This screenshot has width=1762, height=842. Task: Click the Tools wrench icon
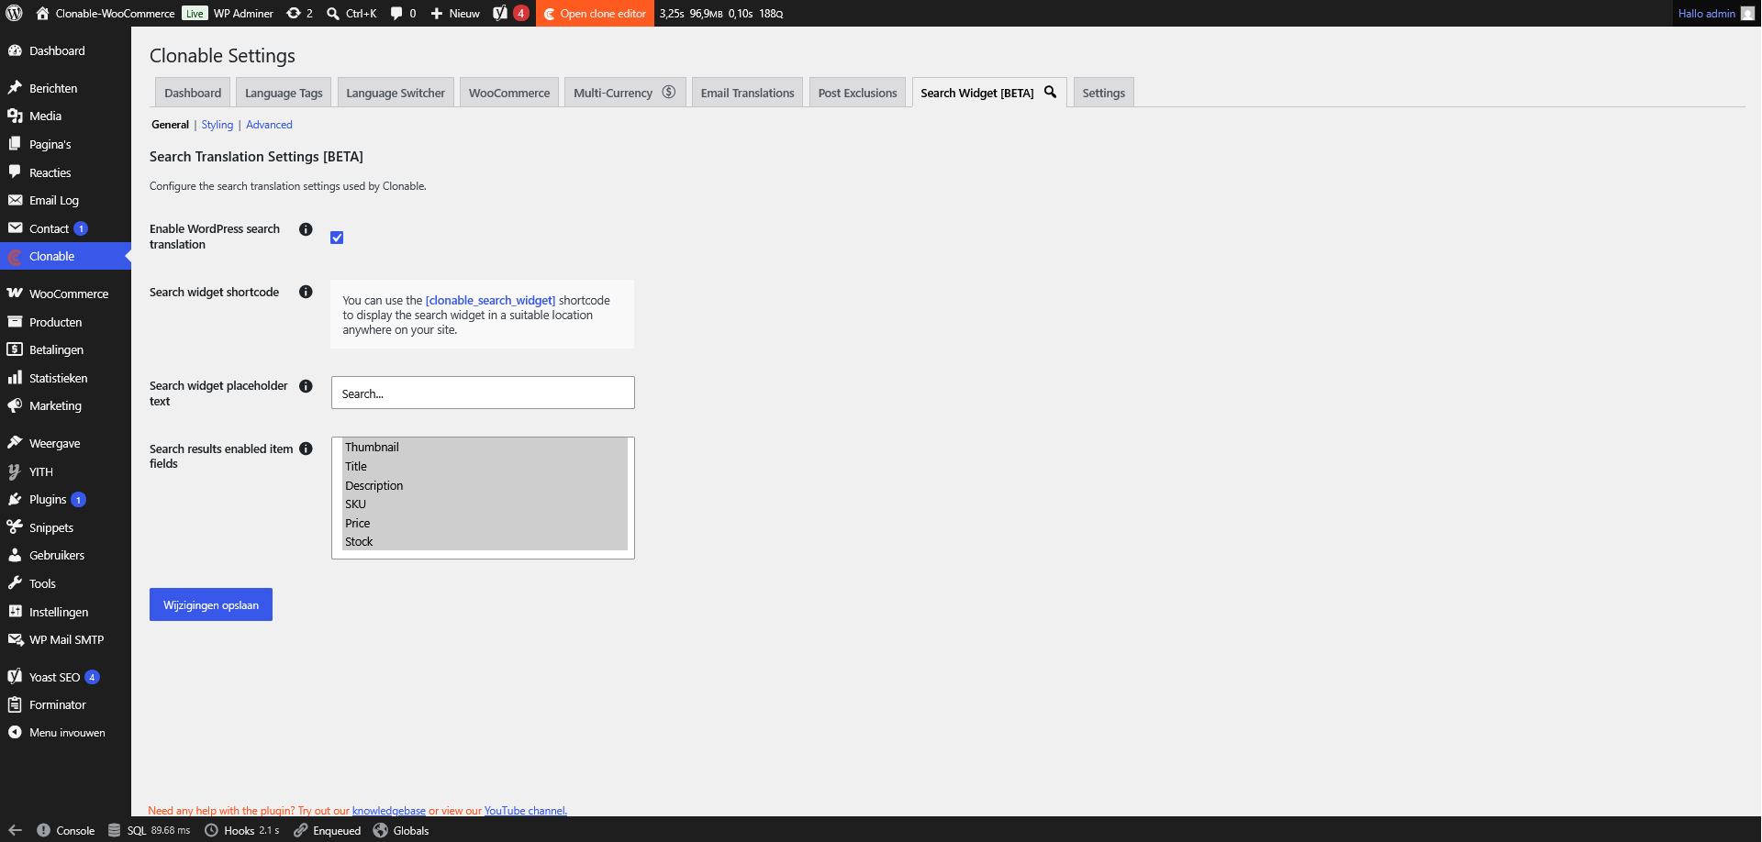coord(15,583)
